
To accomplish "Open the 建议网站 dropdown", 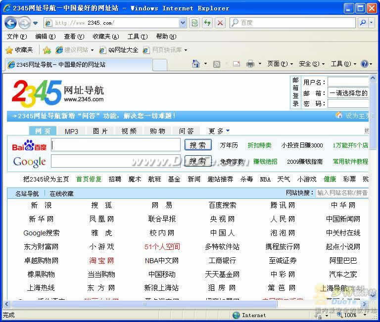I will tap(74, 50).
